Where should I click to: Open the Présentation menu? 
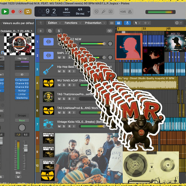(x=95, y=23)
